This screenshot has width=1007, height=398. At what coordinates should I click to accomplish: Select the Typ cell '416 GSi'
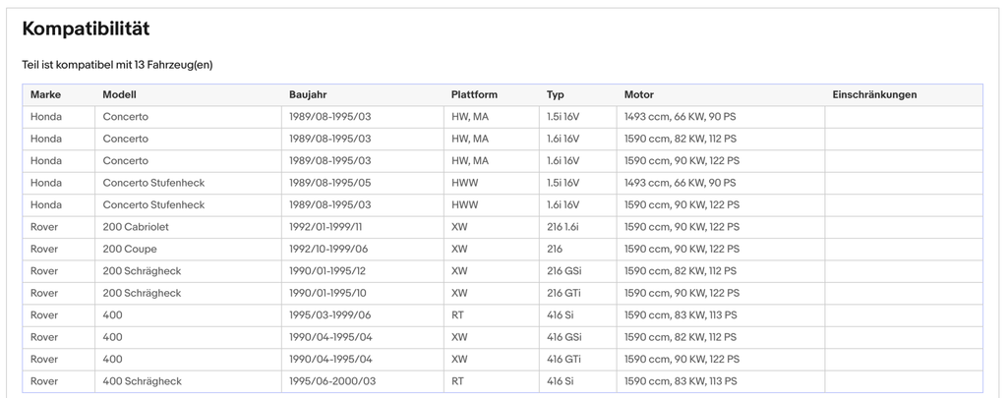[x=563, y=338]
